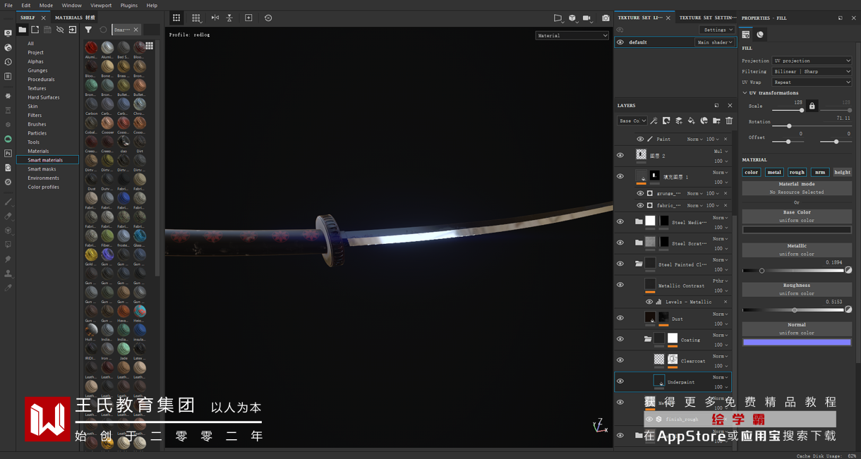Click the camera screenshot icon above viewport
The image size is (861, 459).
click(x=606, y=18)
